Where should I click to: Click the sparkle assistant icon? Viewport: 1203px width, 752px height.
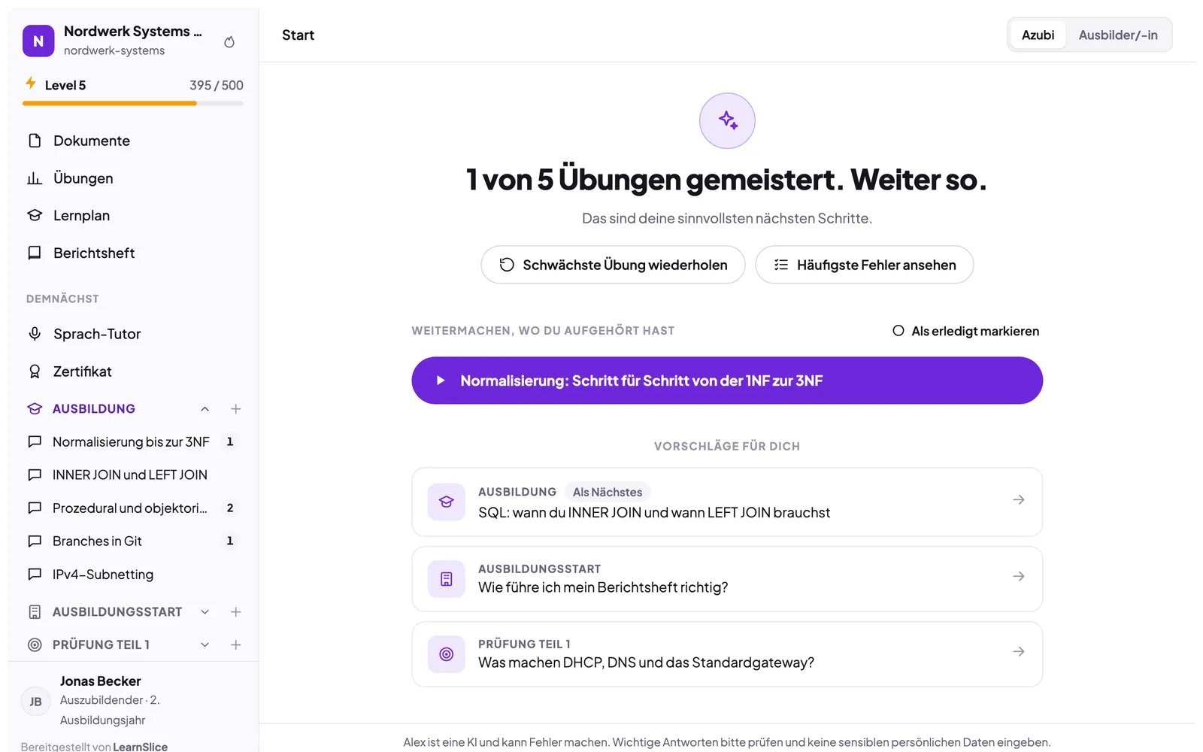click(727, 120)
